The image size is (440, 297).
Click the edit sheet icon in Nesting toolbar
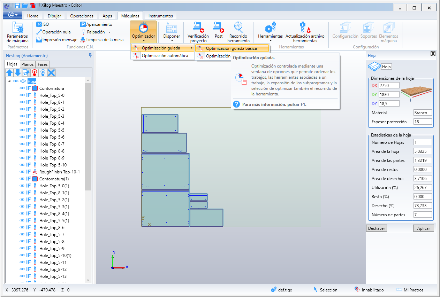click(26, 72)
